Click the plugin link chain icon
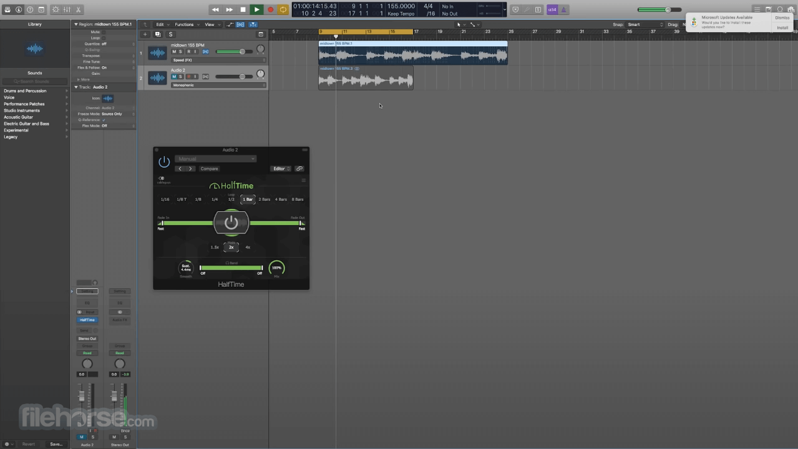 point(299,168)
